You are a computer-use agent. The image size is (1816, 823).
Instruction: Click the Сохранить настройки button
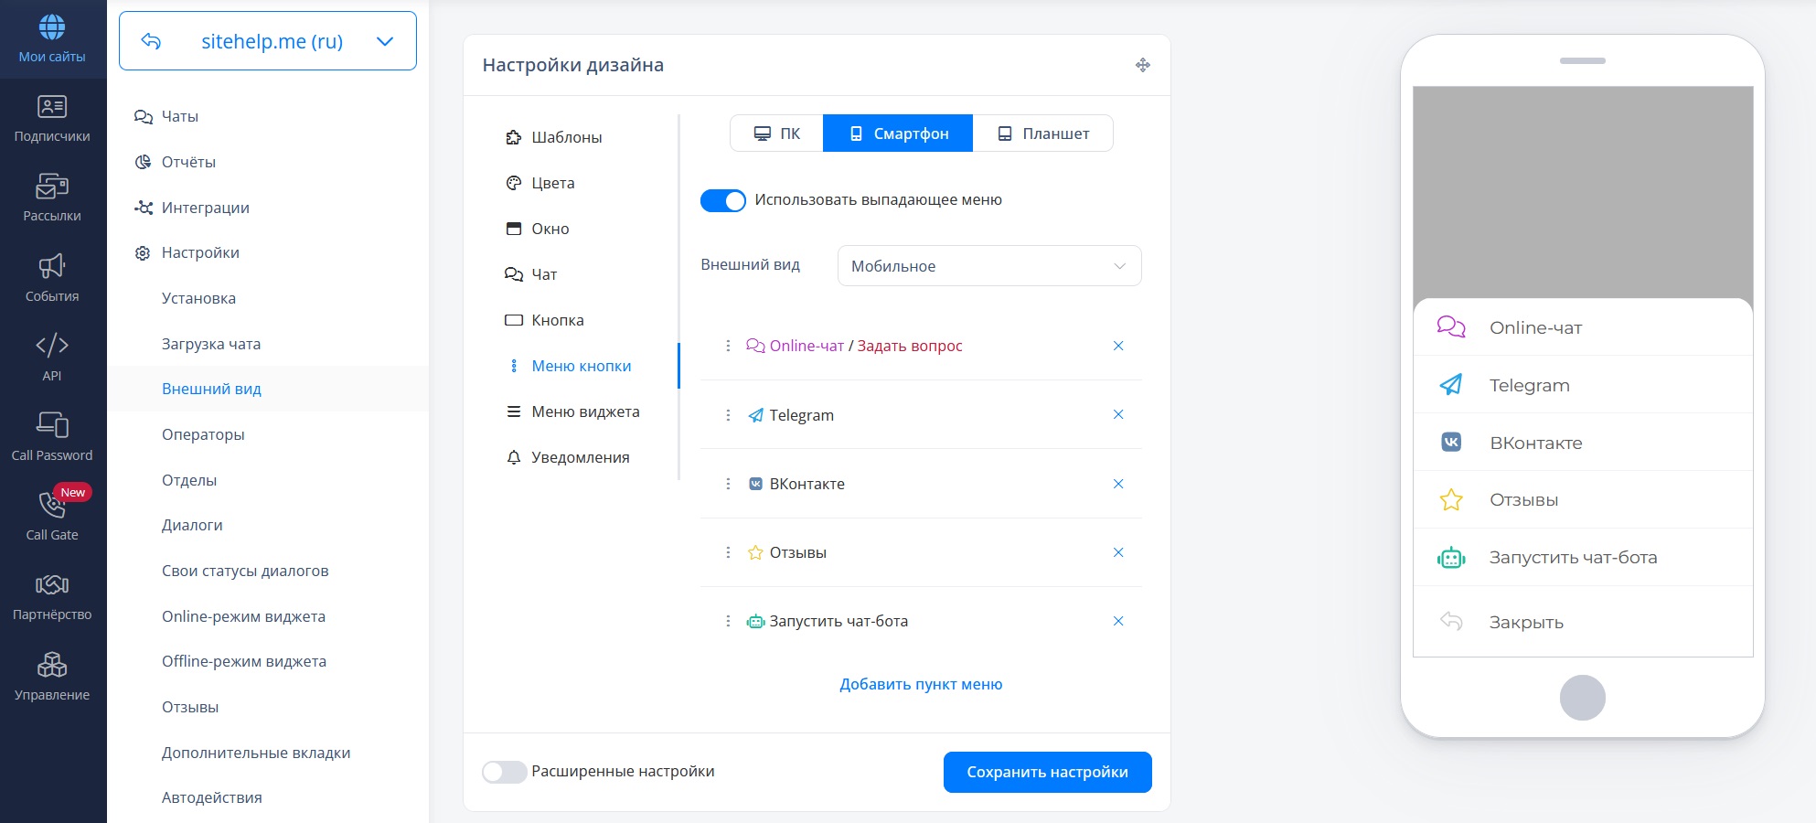pos(1047,773)
